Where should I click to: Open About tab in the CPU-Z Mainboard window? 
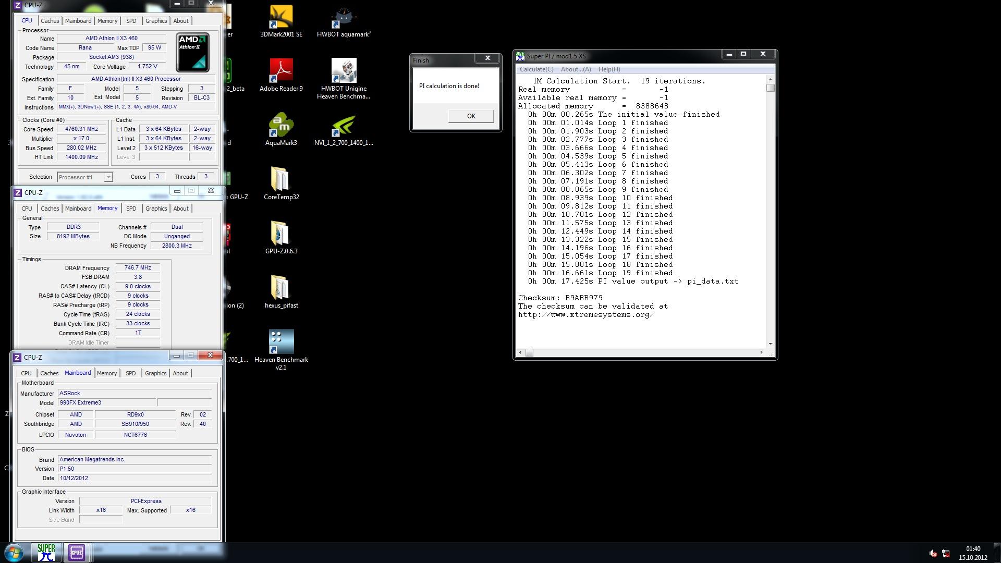click(x=180, y=373)
